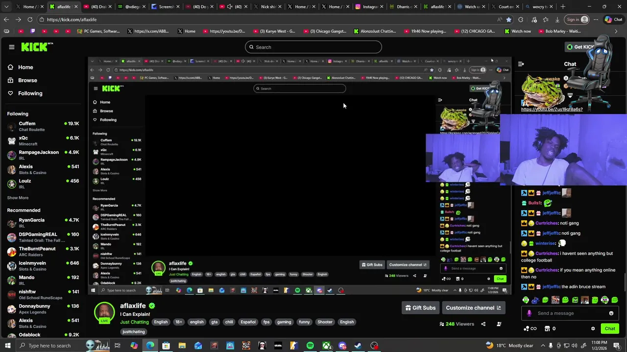This screenshot has height=352, width=627.
Task: Open Copilot Chat button in browser
Action: [614, 20]
